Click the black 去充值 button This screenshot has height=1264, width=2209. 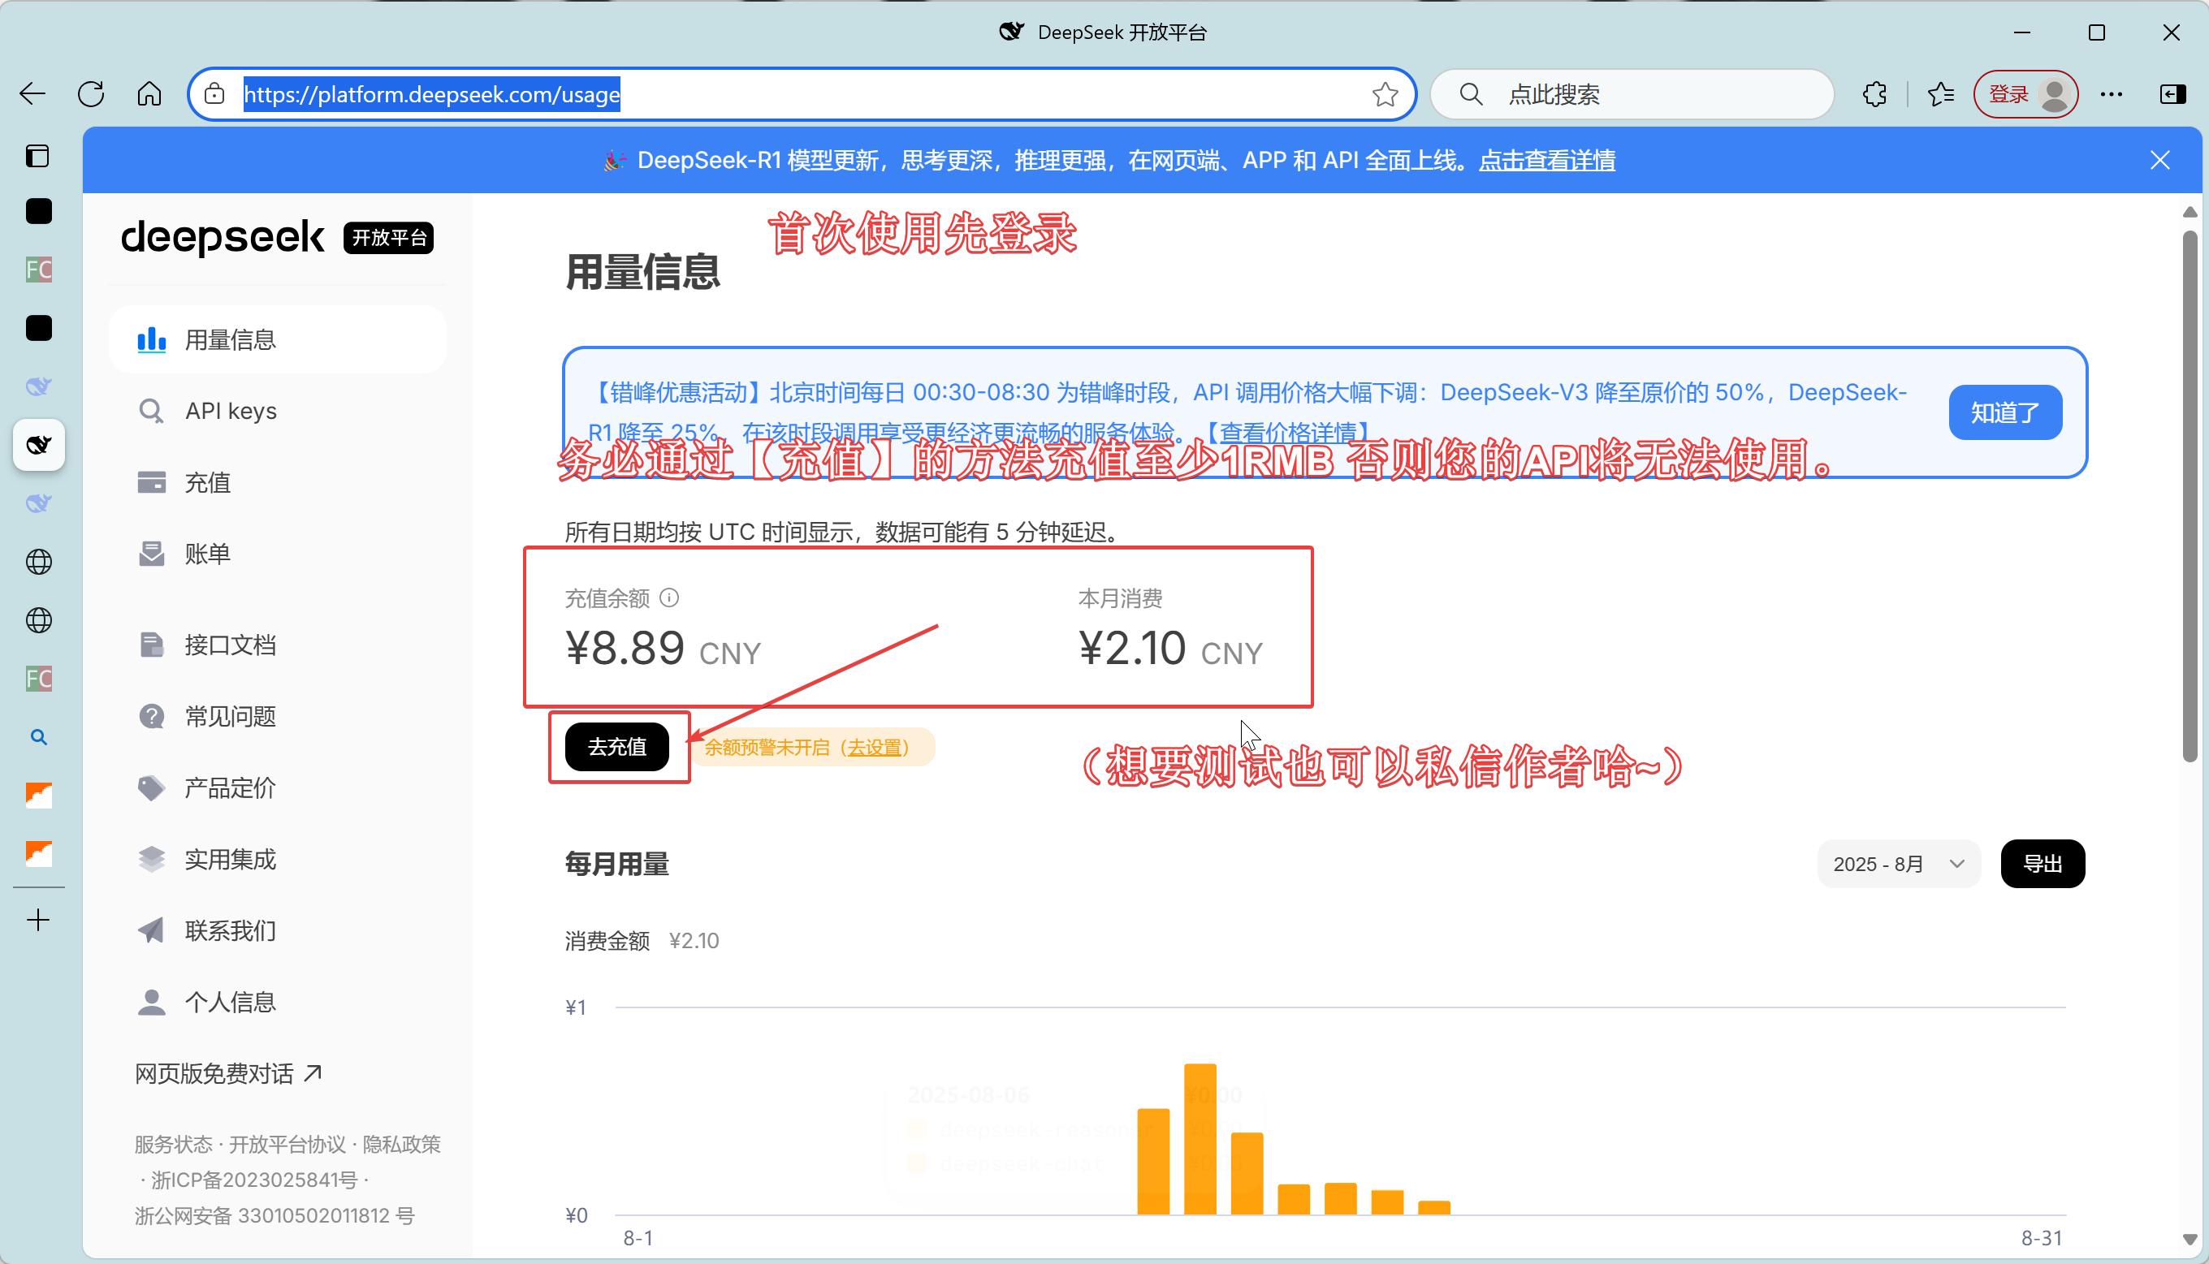(x=616, y=747)
